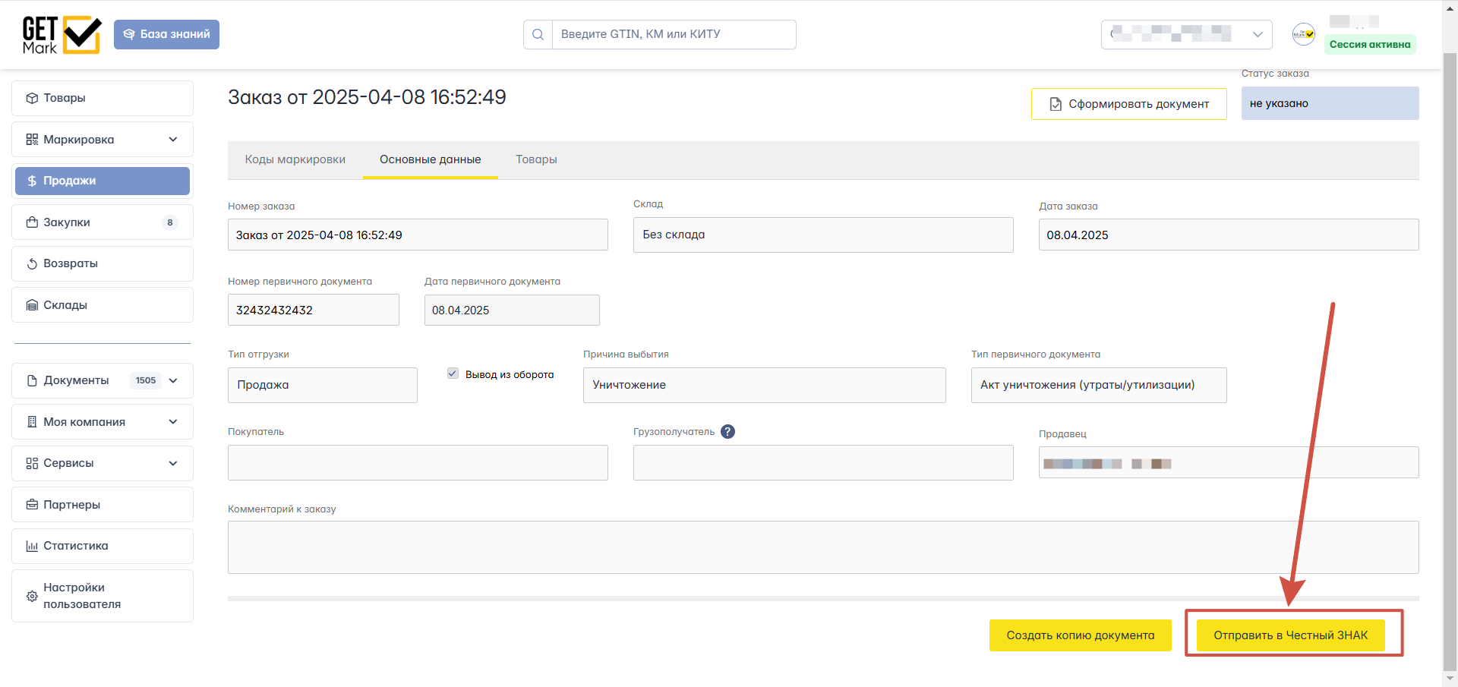Open the Возвраты section
This screenshot has width=1458, height=687.
click(103, 263)
